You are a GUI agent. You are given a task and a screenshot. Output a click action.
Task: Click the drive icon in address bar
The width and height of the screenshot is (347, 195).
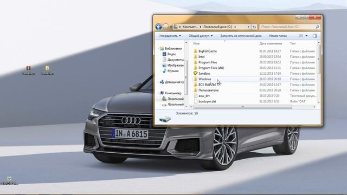(x=176, y=27)
